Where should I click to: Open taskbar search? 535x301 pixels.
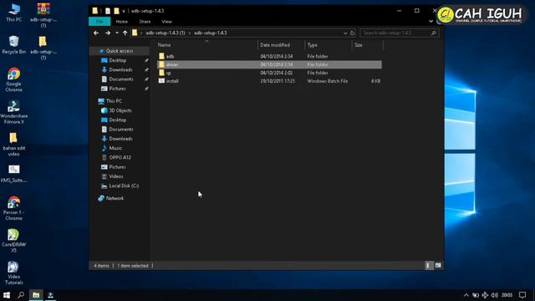coord(21,295)
